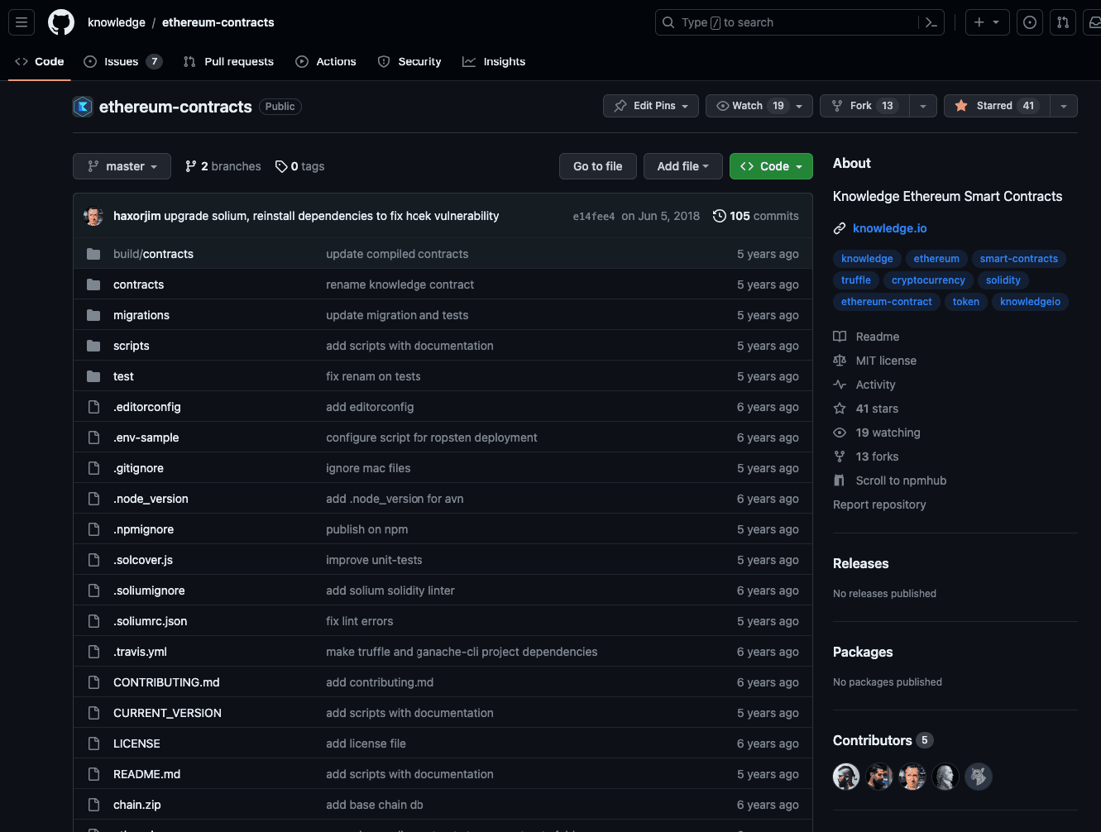Open the chain.zip file

[x=137, y=805]
